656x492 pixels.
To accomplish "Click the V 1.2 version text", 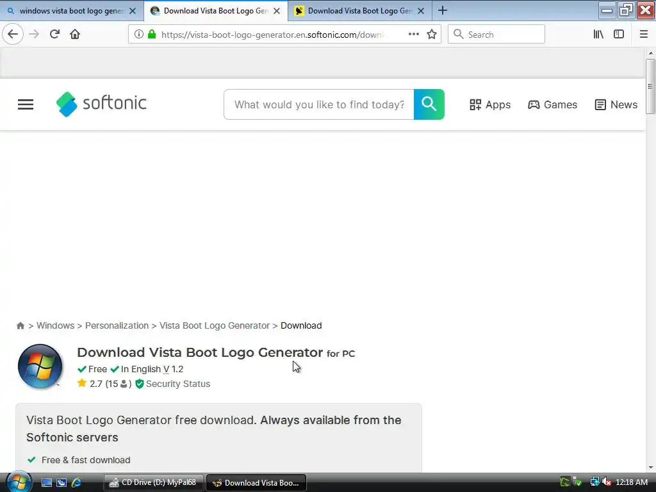I will click(x=173, y=369).
